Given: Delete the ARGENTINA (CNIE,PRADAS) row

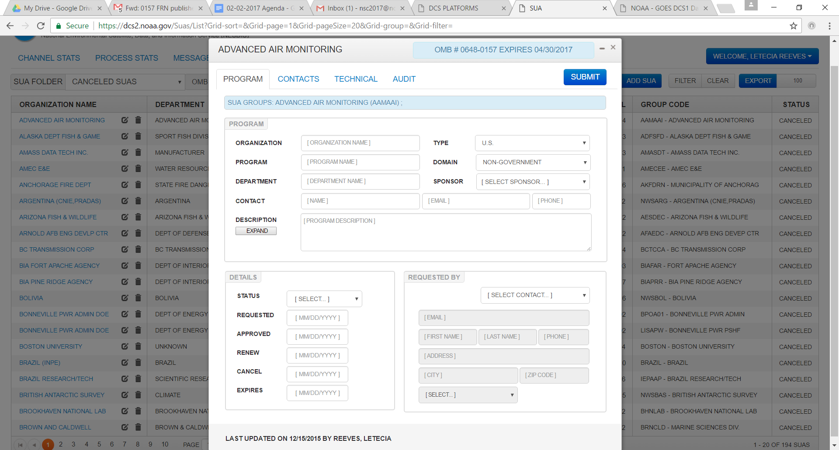Looking at the screenshot, I should [x=138, y=201].
